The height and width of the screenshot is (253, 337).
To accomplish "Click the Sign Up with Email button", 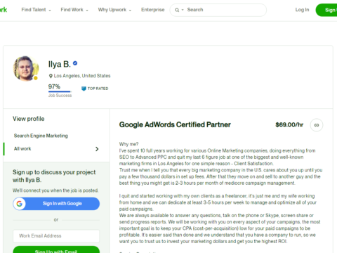I will (56, 249).
